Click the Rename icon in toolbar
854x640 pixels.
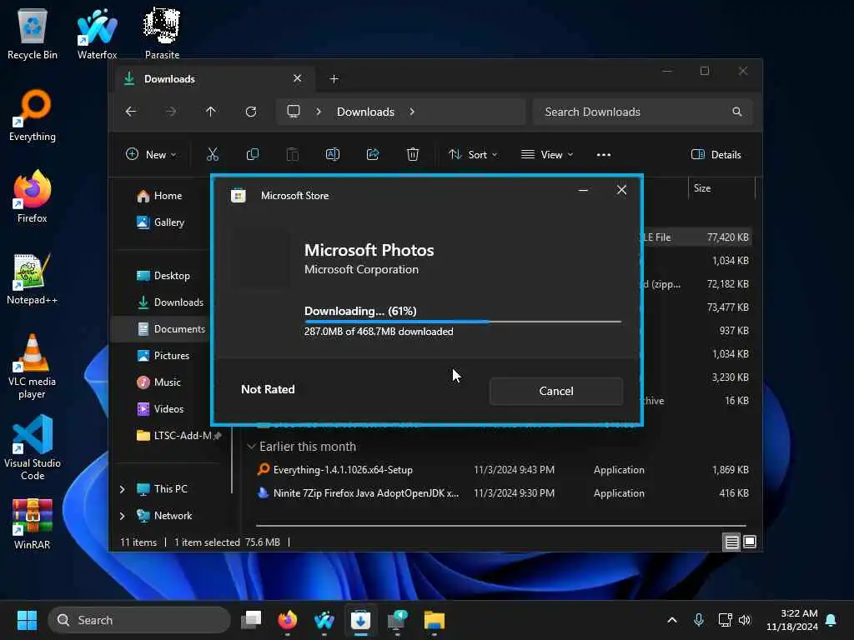[x=333, y=154]
